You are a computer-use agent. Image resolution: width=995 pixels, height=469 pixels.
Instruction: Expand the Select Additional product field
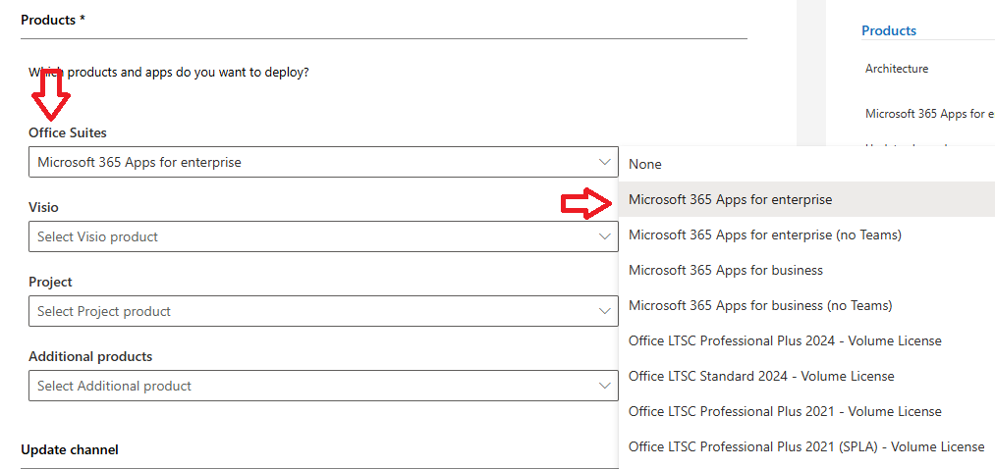tap(314, 386)
